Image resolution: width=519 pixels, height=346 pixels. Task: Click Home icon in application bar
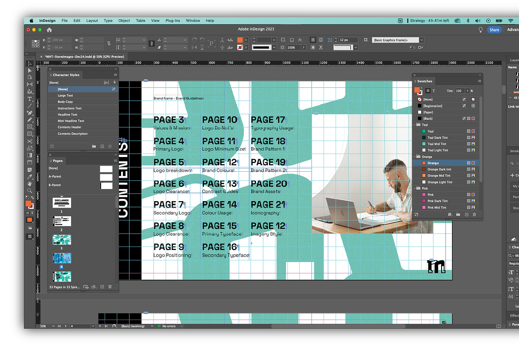pos(49,30)
